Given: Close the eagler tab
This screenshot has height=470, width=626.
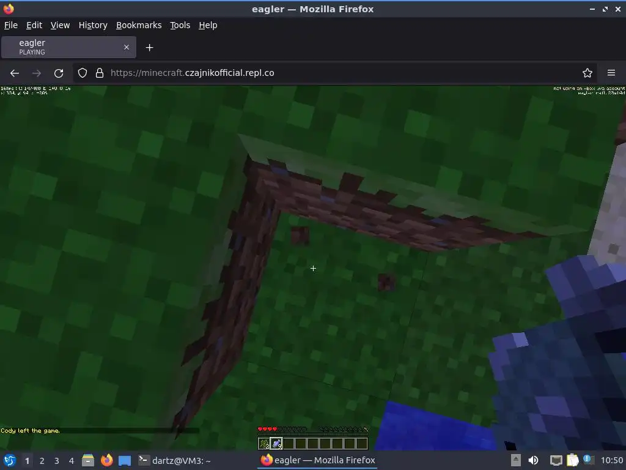Looking at the screenshot, I should pyautogui.click(x=127, y=47).
